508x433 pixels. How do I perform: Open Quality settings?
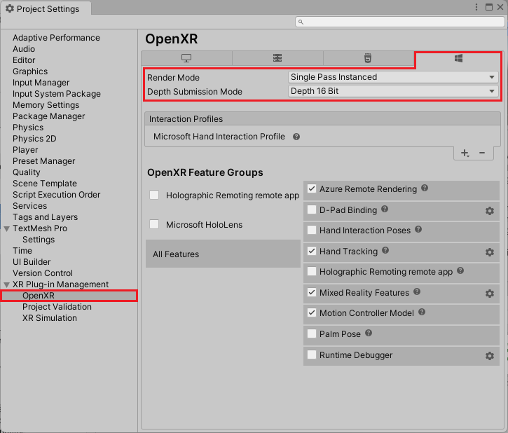click(x=26, y=172)
